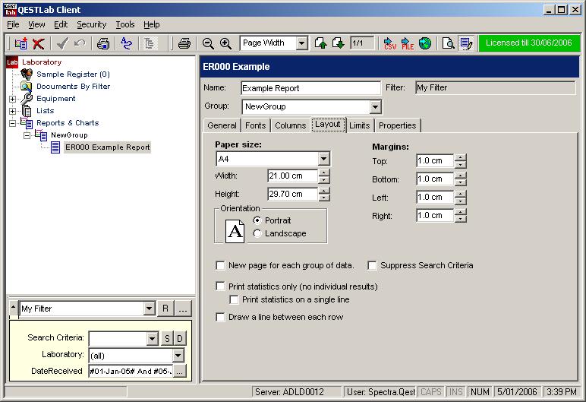Click the zoom out magnifier icon
This screenshot has width=586, height=402.
208,44
